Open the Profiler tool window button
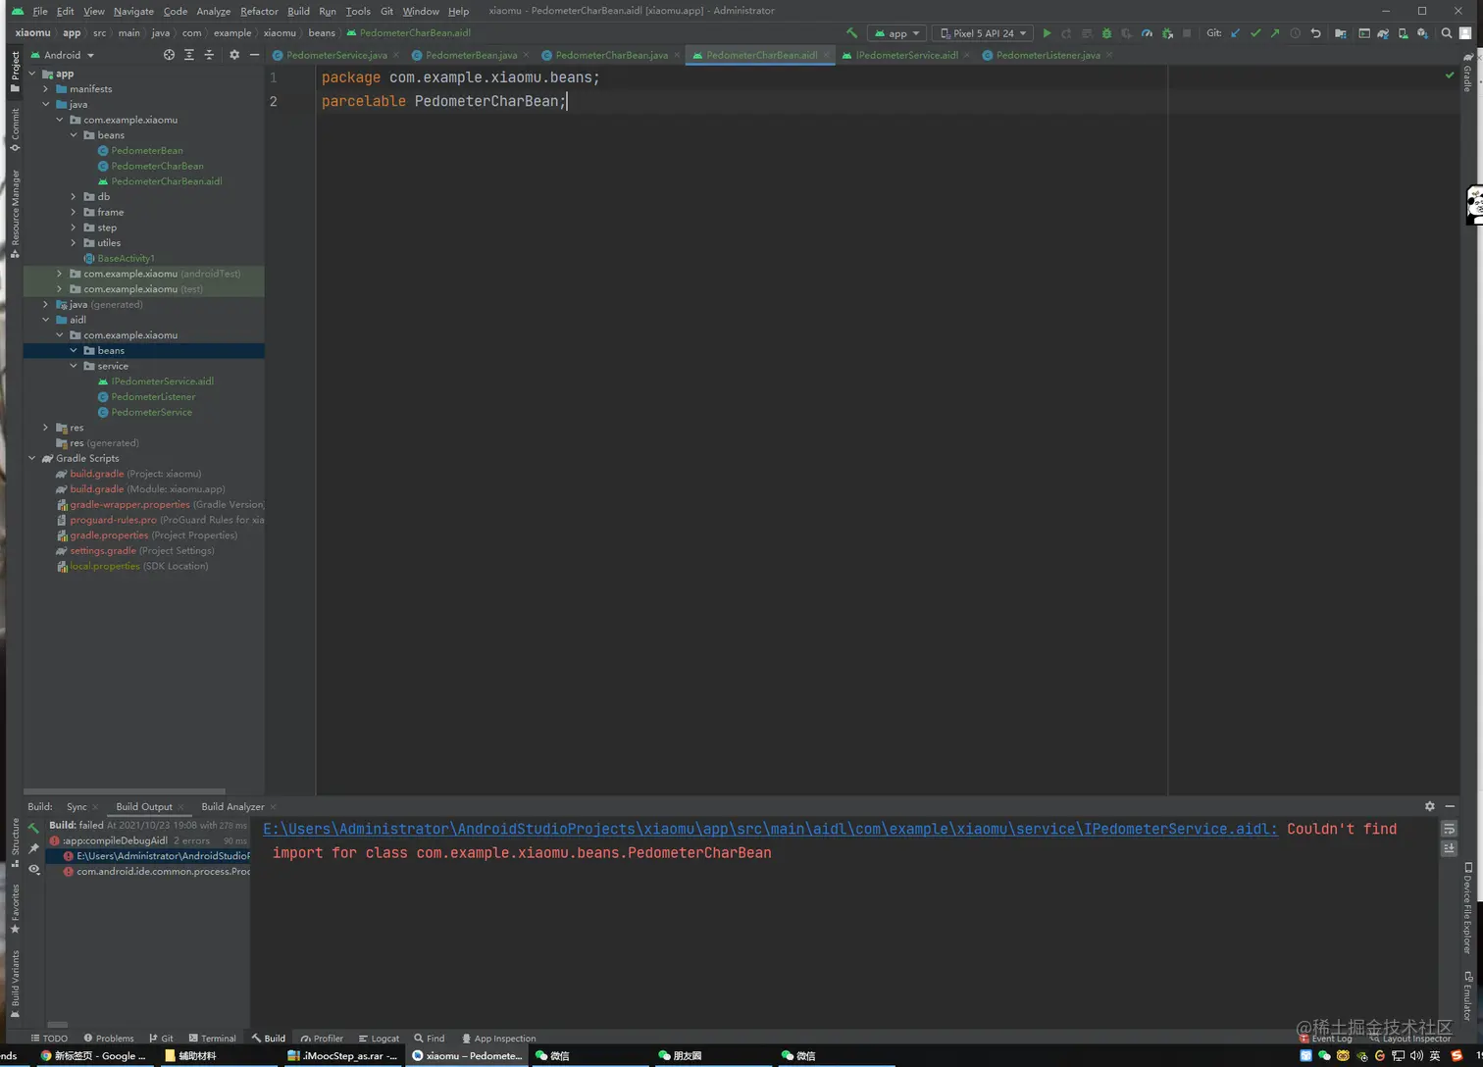1483x1067 pixels. pos(322,1038)
